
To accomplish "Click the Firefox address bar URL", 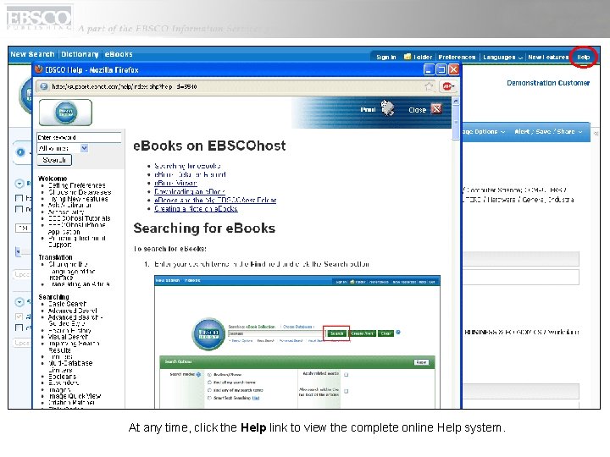I will pyautogui.click(x=125, y=86).
